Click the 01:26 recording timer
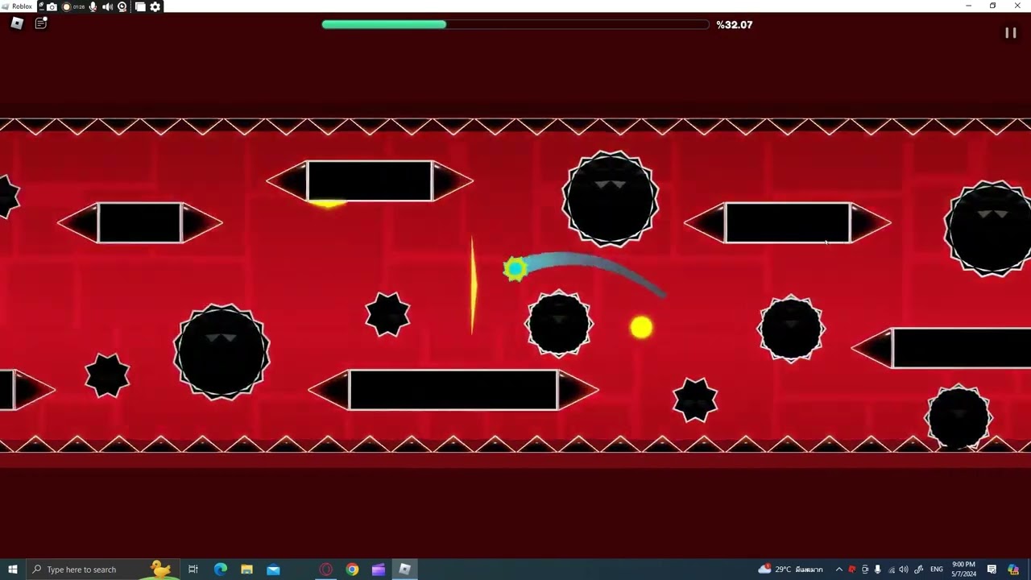Image resolution: width=1031 pixels, height=580 pixels. click(79, 6)
